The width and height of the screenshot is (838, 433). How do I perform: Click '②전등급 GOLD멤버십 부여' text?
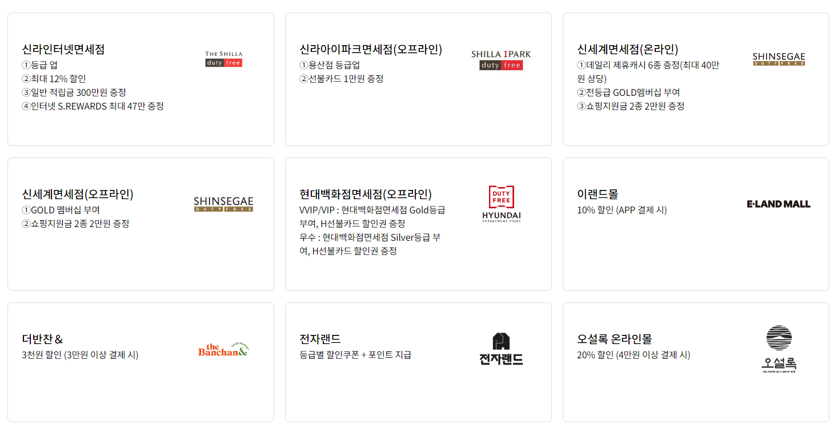click(628, 92)
